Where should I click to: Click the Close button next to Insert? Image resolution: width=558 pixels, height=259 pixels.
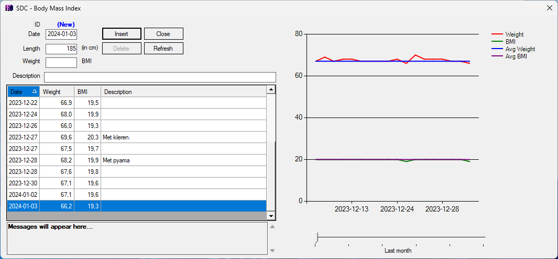[x=163, y=34]
